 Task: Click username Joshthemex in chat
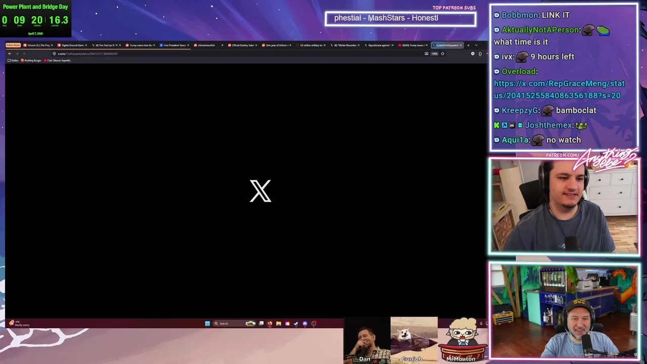point(548,125)
